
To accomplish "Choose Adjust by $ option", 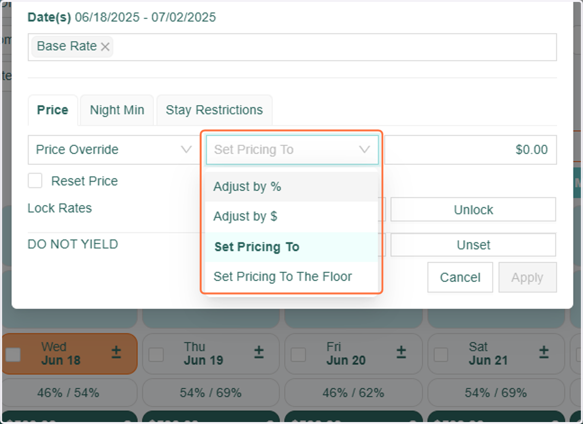I will (291, 217).
